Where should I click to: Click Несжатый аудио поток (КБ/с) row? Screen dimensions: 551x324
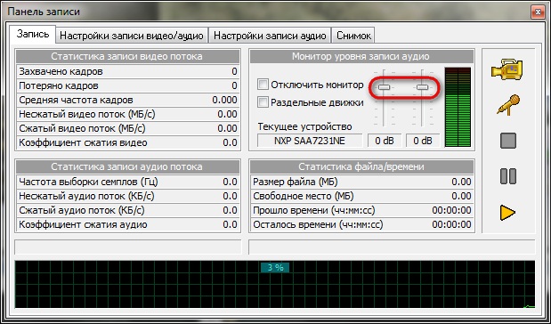[128, 196]
